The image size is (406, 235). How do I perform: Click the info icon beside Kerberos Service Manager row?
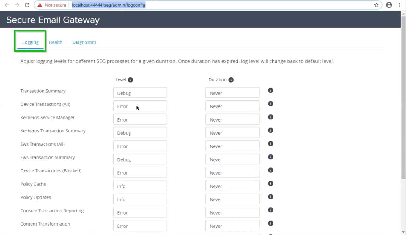pyautogui.click(x=270, y=117)
